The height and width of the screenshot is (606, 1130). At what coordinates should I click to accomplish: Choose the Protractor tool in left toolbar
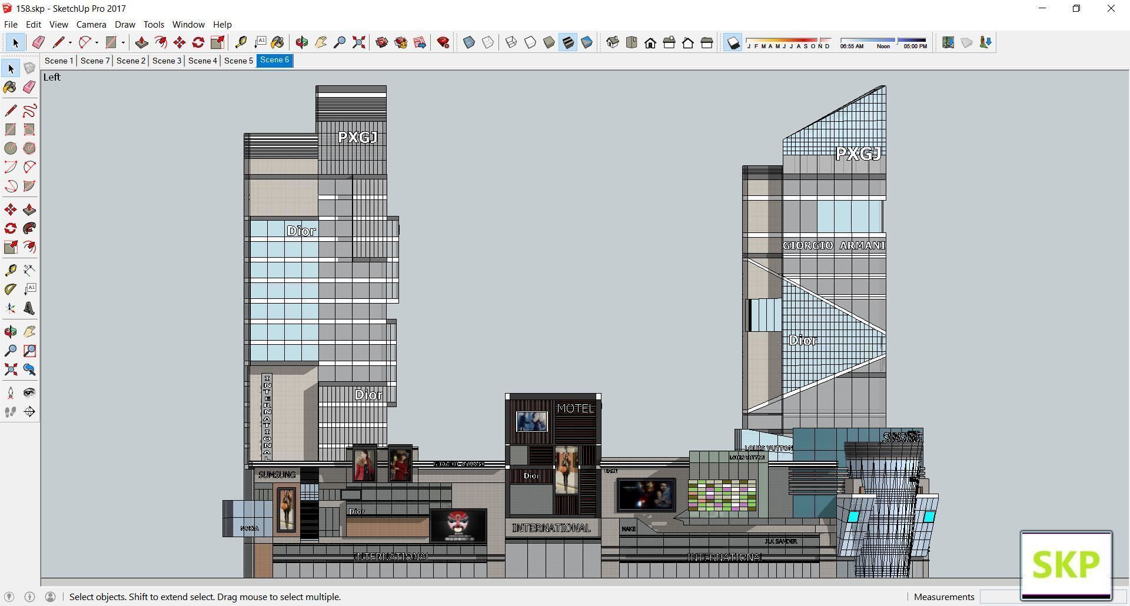click(x=11, y=289)
